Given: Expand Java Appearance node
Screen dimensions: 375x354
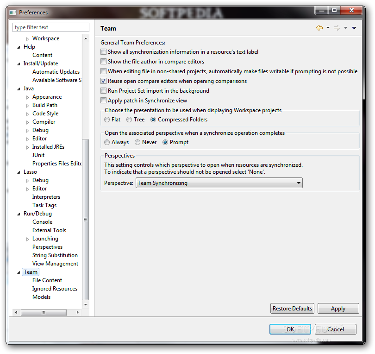Looking at the screenshot, I should point(27,97).
